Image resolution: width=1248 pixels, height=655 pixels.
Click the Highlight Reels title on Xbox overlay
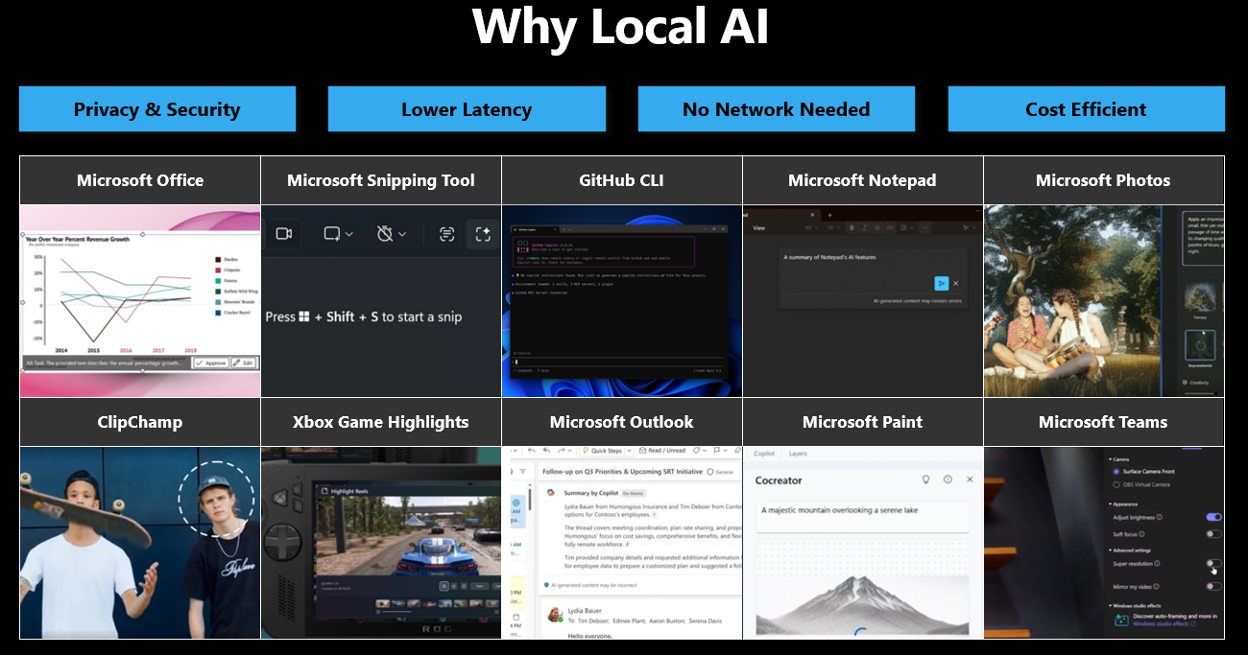(348, 491)
